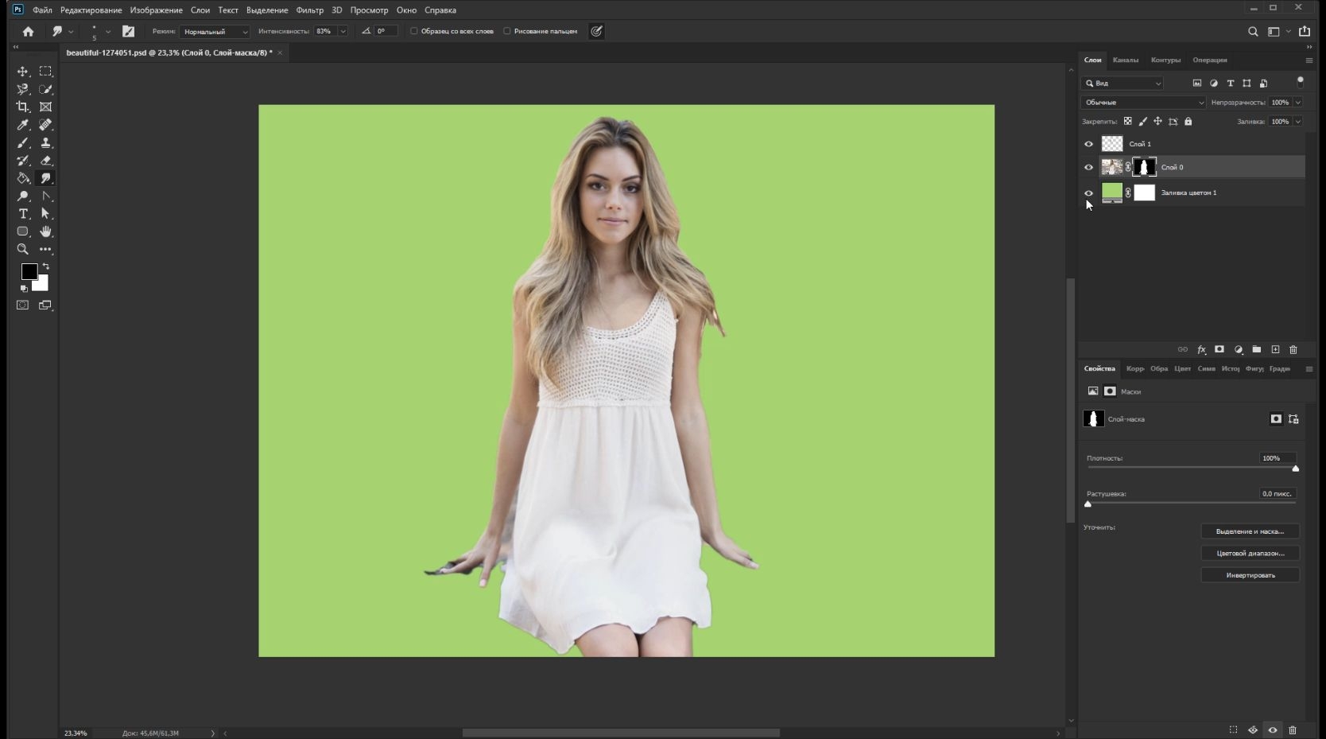Select the Smudge finger tool

(45, 178)
